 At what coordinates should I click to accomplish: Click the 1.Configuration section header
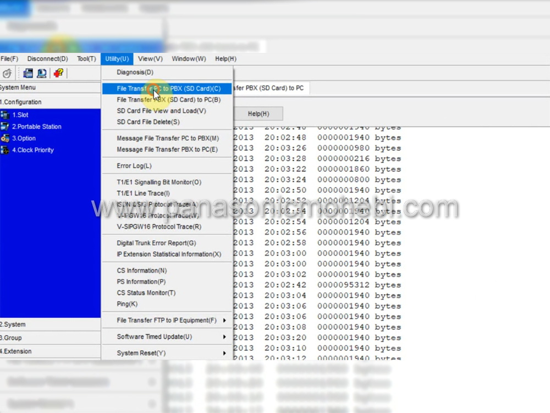click(21, 102)
